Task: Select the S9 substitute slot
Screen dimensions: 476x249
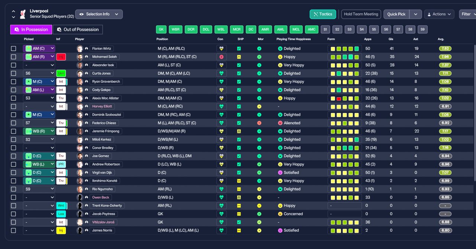Action: (x=422, y=30)
